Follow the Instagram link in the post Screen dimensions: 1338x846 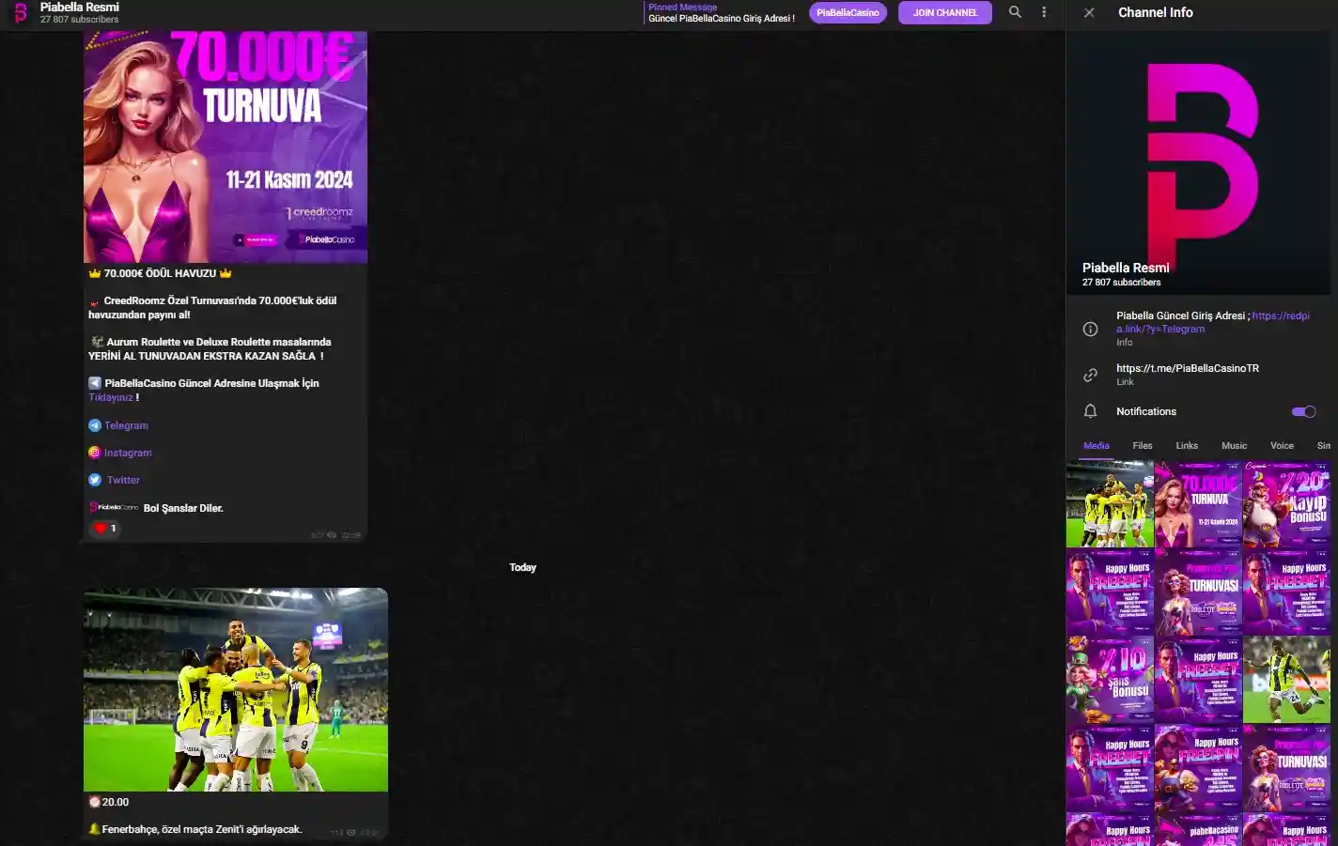tap(128, 453)
